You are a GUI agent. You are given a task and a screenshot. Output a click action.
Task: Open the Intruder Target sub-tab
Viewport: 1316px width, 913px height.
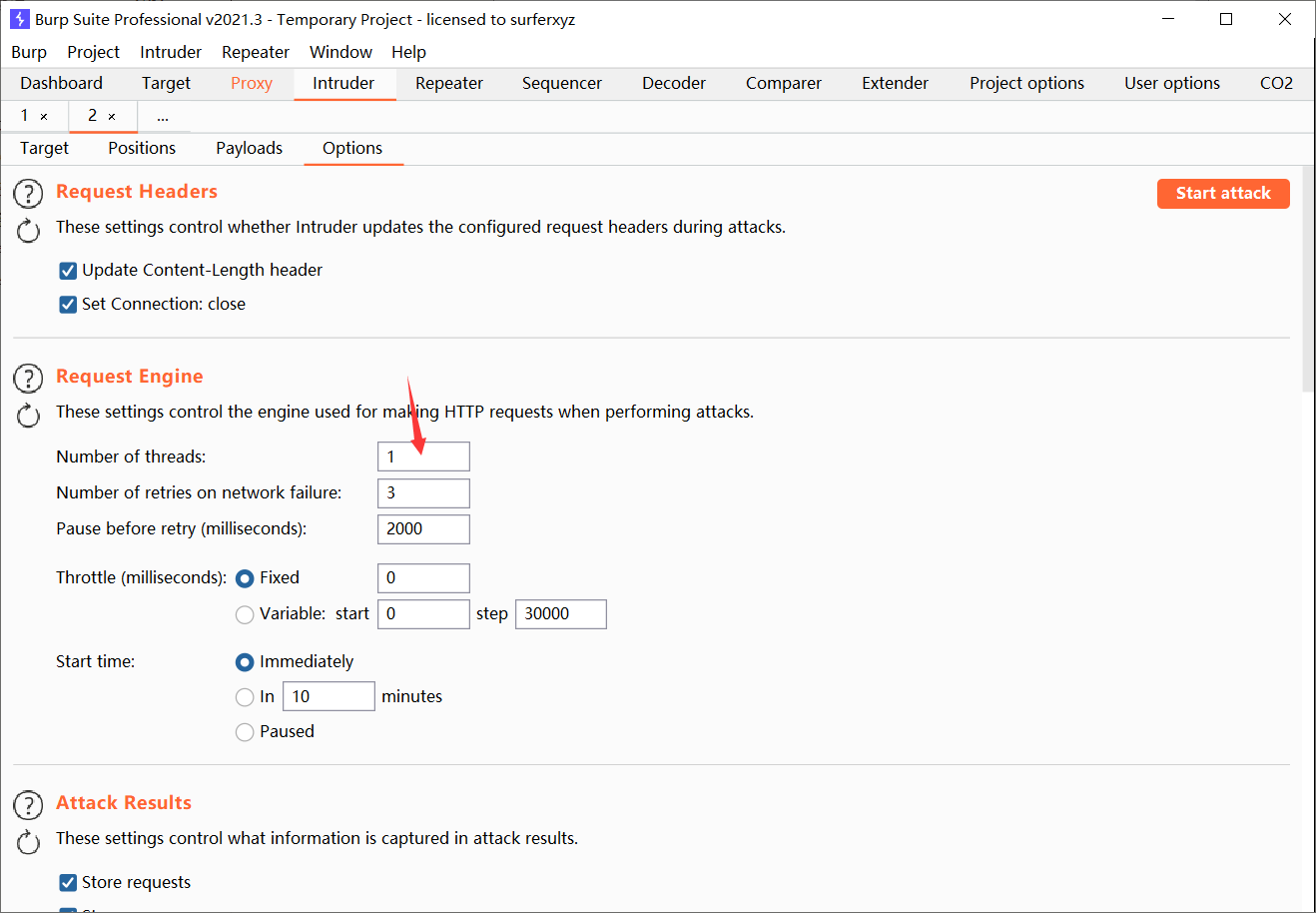coord(44,148)
